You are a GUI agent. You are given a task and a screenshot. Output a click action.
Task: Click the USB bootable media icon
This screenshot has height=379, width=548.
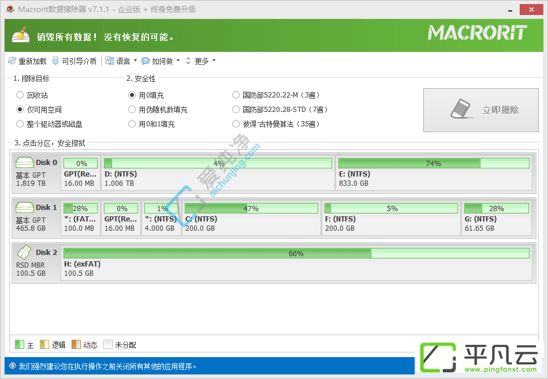point(55,61)
